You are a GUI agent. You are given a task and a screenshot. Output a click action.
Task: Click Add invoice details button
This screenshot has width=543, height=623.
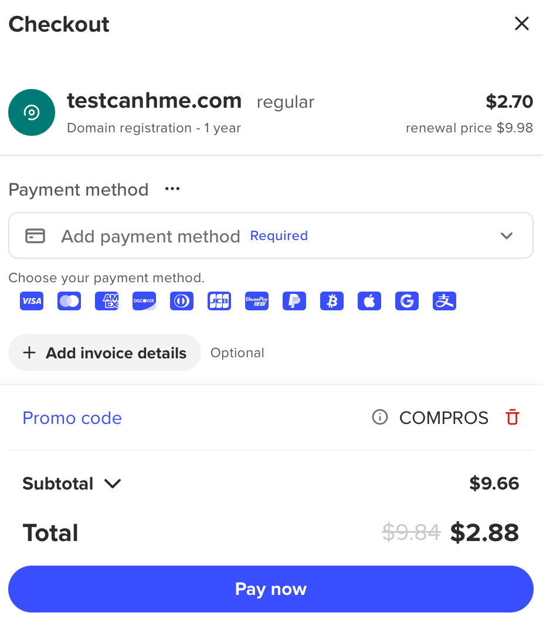pos(104,352)
